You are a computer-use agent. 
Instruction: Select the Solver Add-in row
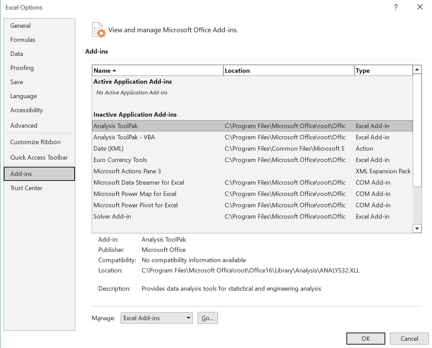pos(252,217)
